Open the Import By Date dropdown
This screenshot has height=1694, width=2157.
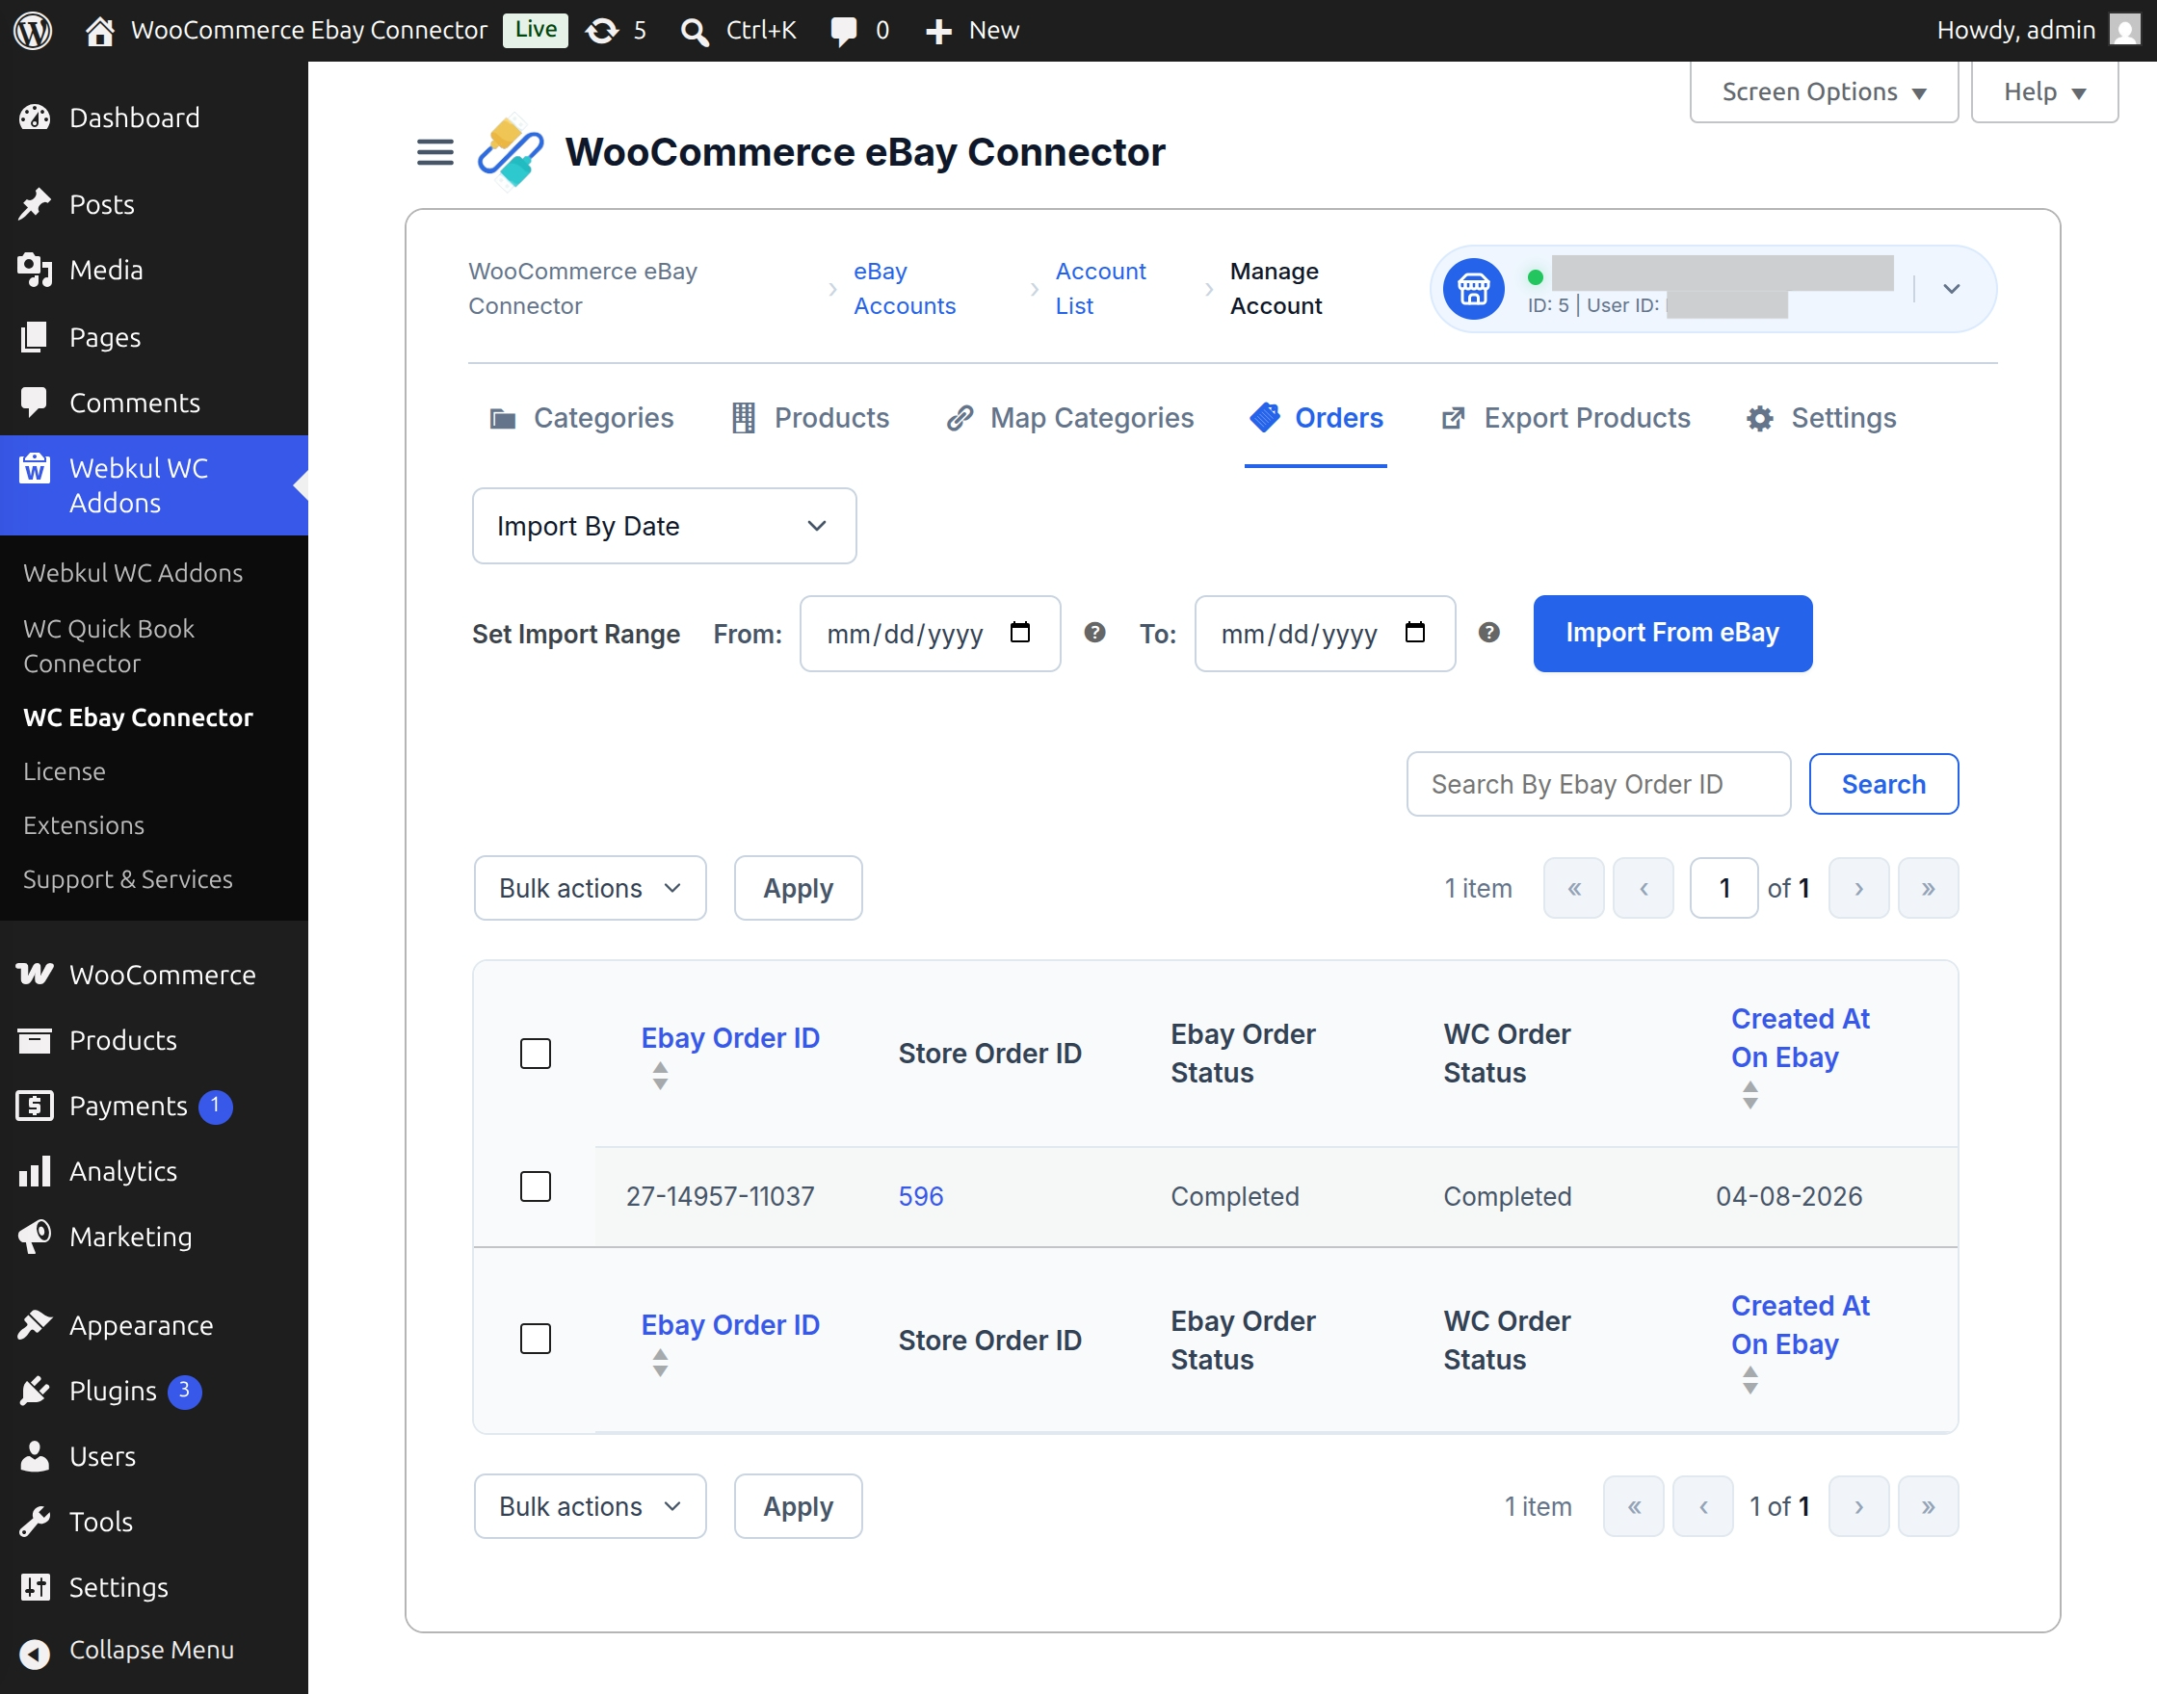[664, 526]
